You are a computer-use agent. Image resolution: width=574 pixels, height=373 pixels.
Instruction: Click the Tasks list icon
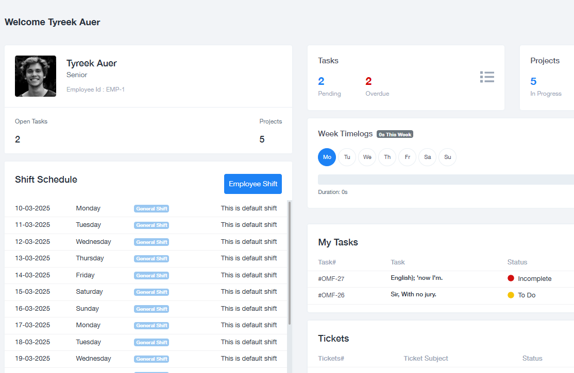pos(487,77)
